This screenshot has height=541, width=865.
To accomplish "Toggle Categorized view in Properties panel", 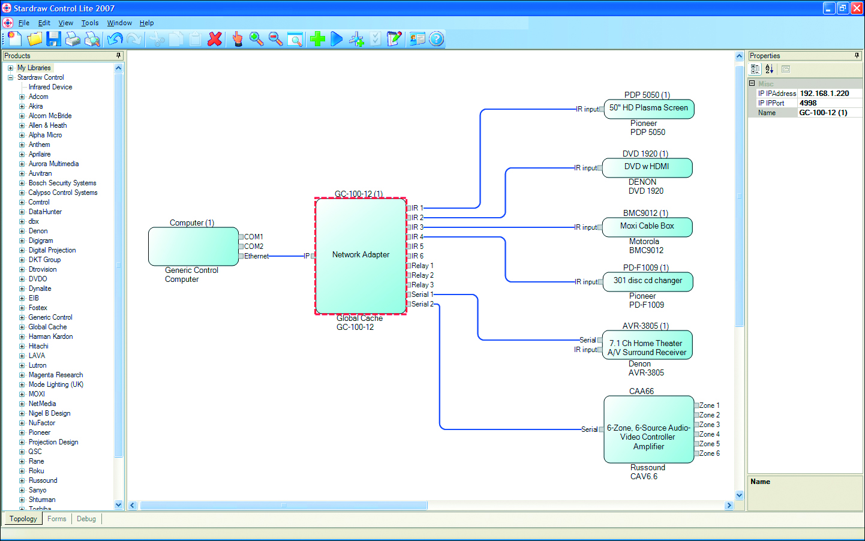I will pos(755,69).
